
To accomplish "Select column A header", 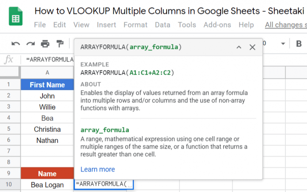I will coord(47,72).
